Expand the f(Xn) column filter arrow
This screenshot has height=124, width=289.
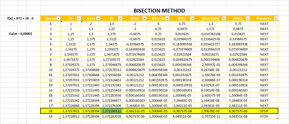click(x=144, y=18)
